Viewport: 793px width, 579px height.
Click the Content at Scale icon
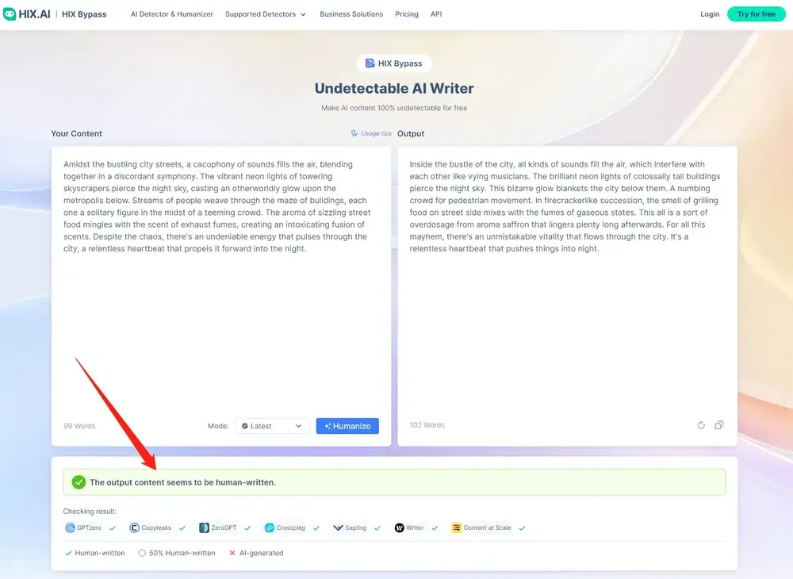[x=457, y=527]
